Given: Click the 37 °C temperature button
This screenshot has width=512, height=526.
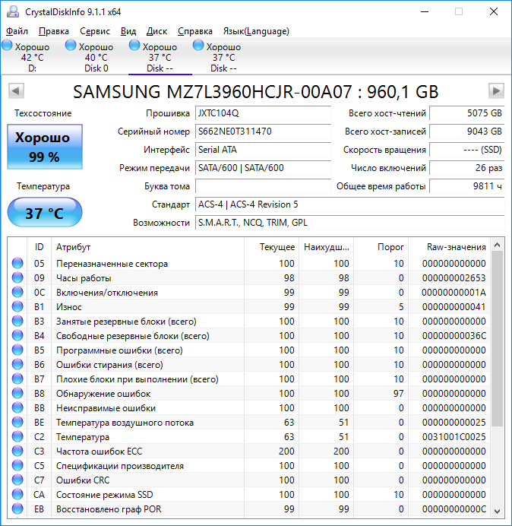Looking at the screenshot, I should click(45, 212).
